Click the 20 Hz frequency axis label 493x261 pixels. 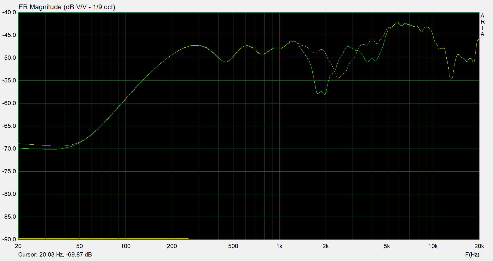18,246
